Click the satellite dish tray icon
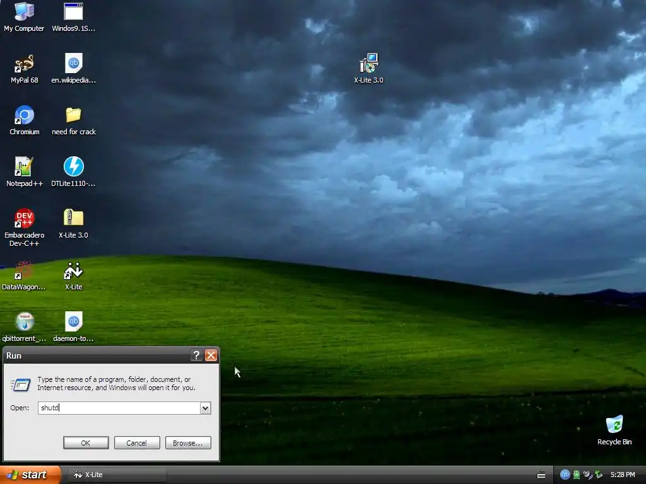The height and width of the screenshot is (484, 646). (587, 475)
